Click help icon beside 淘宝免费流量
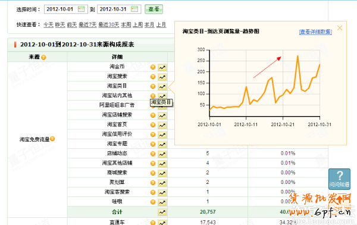The image size is (357, 225). click(52, 139)
